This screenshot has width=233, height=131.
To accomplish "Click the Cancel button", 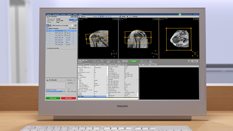I will [x=195, y=61].
